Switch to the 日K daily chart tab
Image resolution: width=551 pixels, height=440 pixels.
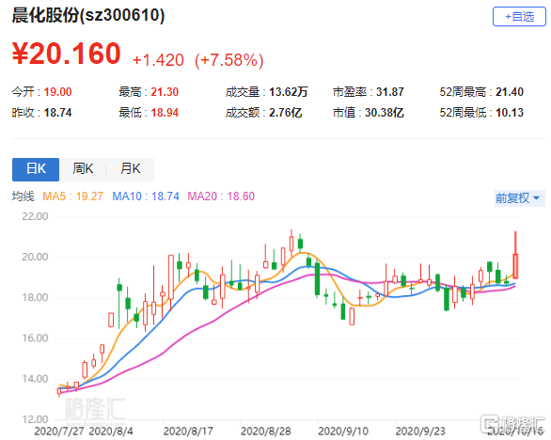tap(36, 169)
